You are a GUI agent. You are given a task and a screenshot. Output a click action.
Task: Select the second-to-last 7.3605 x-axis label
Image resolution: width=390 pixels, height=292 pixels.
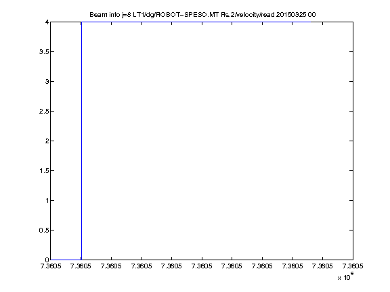pos(322,266)
